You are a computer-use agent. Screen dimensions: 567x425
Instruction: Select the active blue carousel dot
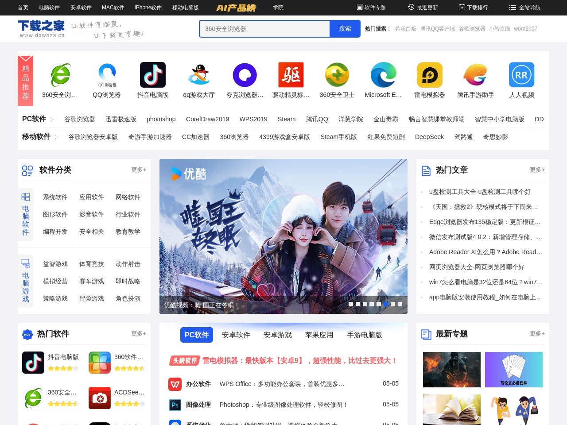tap(386, 304)
